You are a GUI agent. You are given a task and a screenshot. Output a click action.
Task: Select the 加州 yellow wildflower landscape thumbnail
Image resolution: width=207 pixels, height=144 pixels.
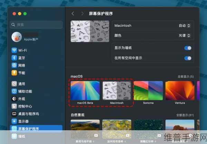117,129
